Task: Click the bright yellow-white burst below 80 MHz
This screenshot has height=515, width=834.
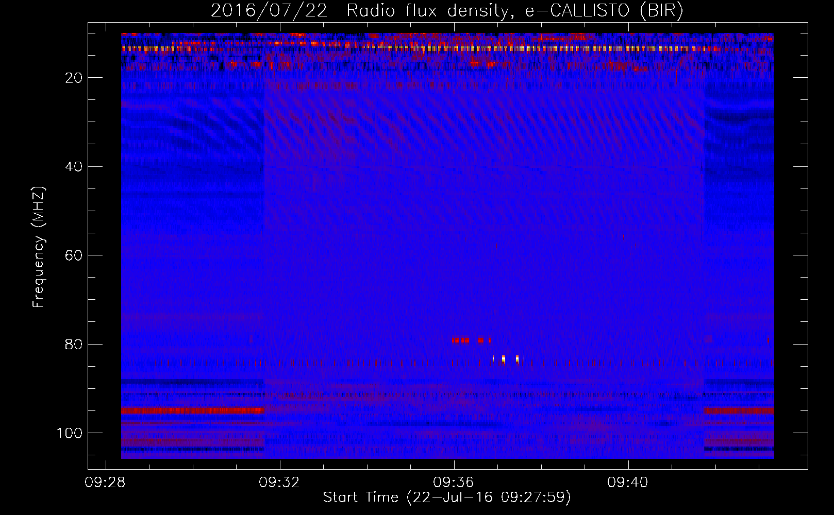Action: pyautogui.click(x=509, y=359)
